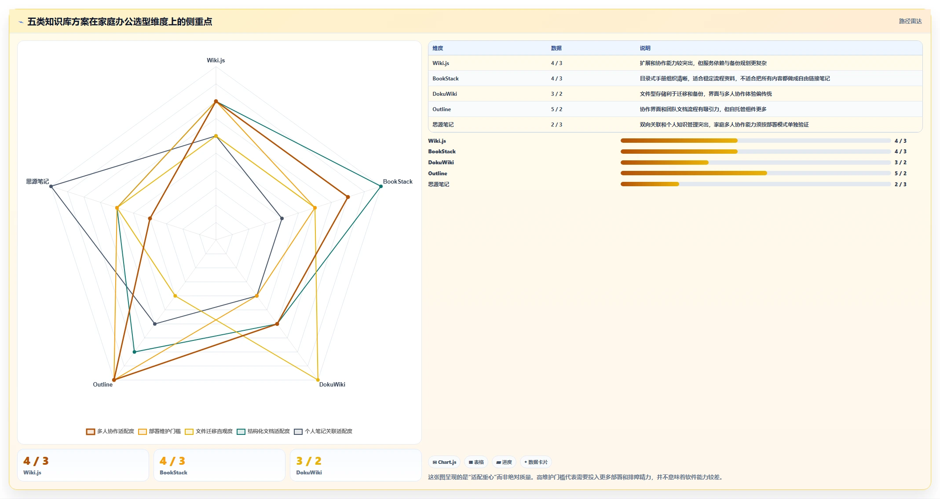Click the Wiki.js progress bar
940x499 pixels.
[x=756, y=141]
